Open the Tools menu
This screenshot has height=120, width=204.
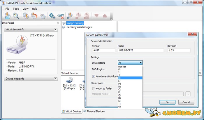(16, 9)
